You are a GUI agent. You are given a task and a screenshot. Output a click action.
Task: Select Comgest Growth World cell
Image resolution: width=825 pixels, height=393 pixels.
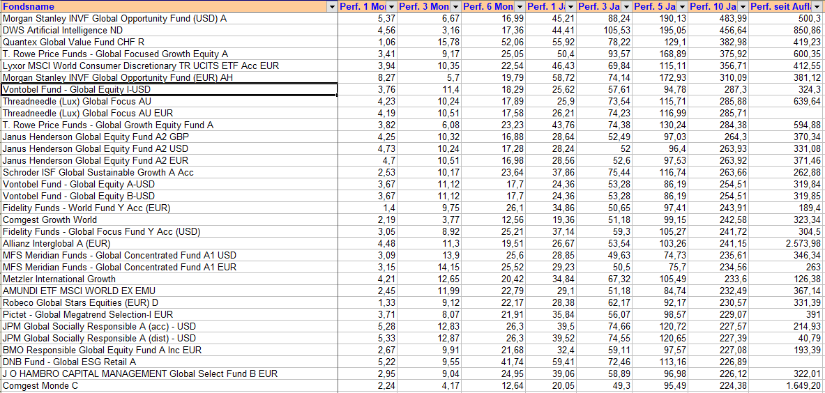point(169,219)
